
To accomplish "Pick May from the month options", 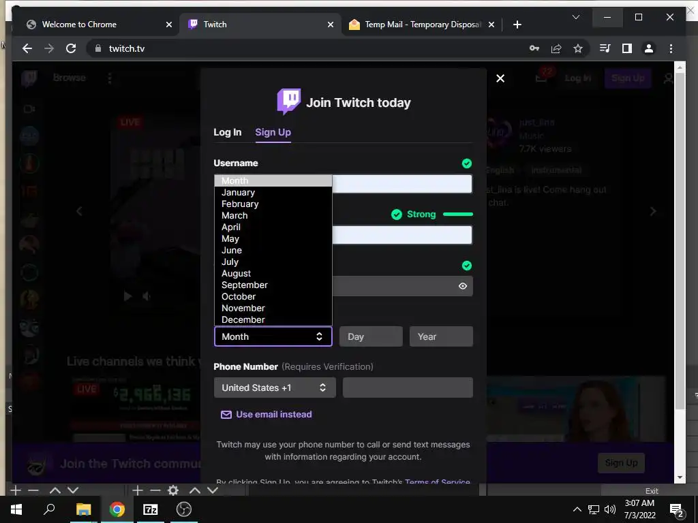I will point(273,239).
